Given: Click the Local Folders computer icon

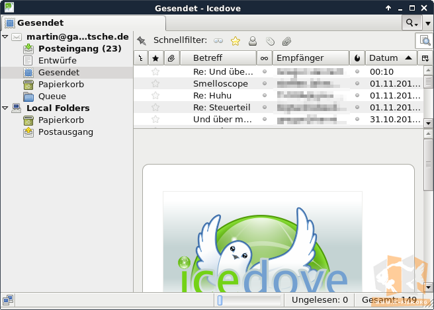Looking at the screenshot, I should [17, 108].
